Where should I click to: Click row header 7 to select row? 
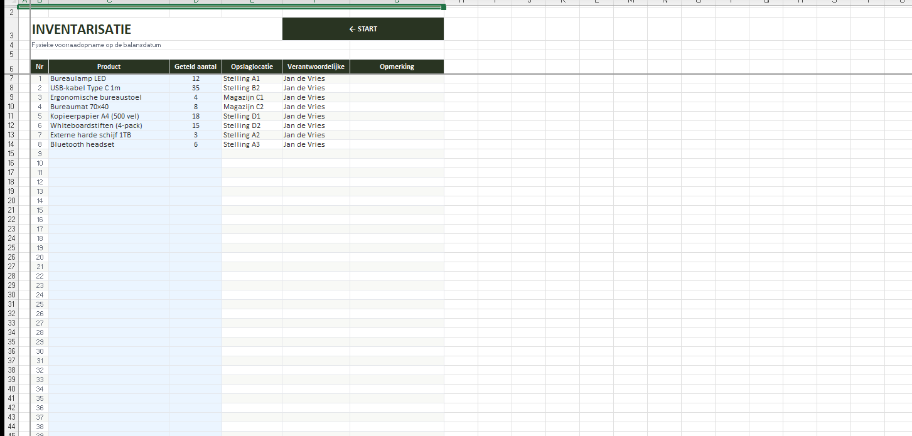[11, 78]
